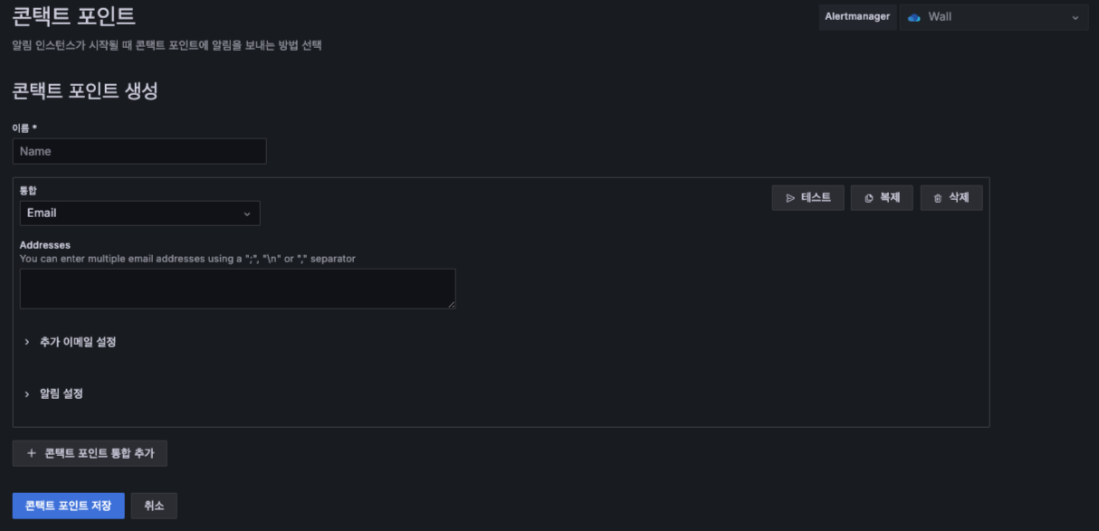The height and width of the screenshot is (531, 1099).
Task: Open the Wall Alertmanager dropdown
Action: click(x=992, y=17)
